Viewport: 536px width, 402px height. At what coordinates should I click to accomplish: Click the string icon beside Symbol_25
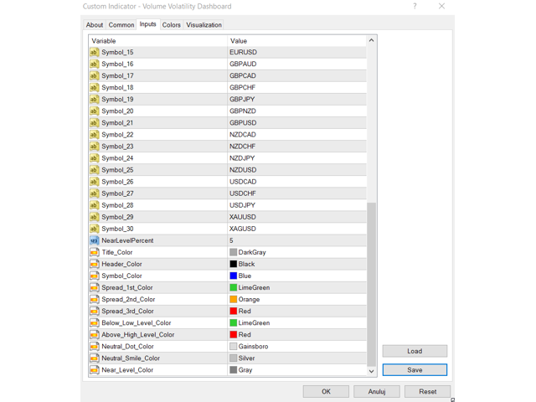click(x=94, y=170)
